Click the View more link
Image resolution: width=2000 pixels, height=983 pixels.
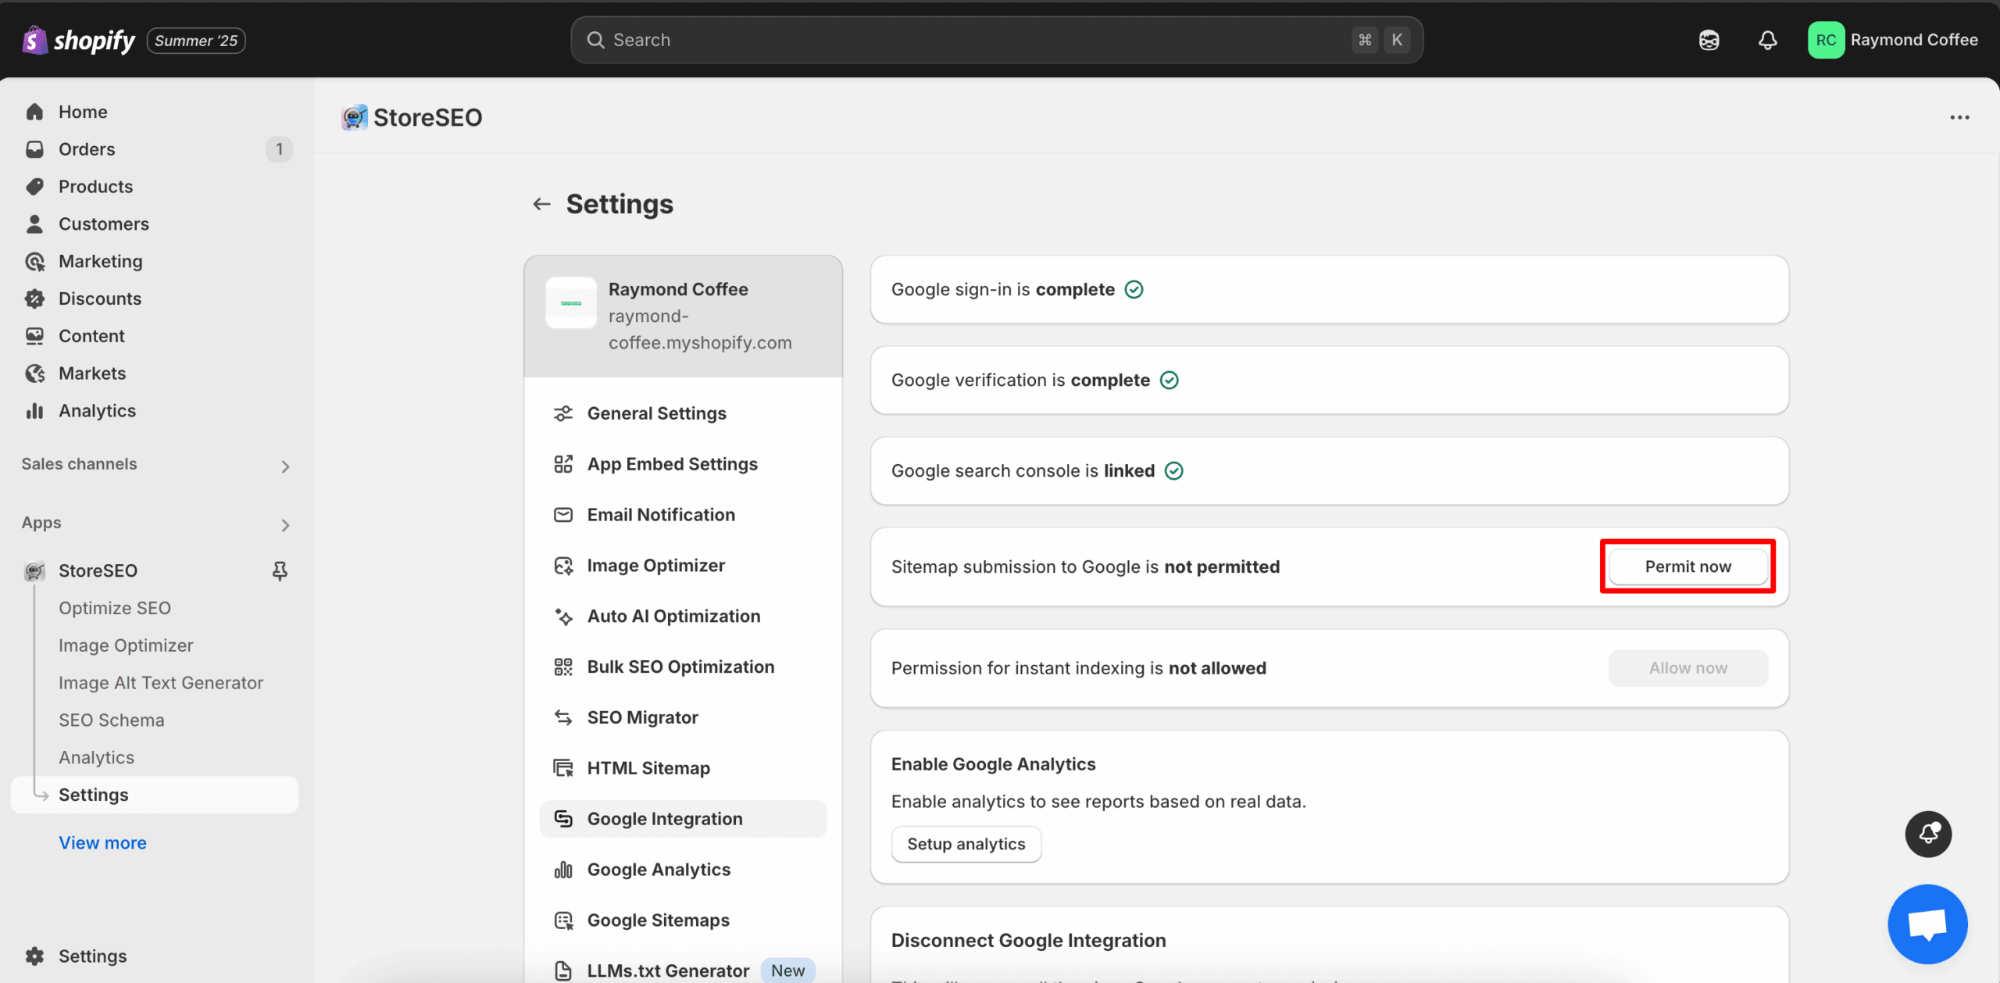102,843
